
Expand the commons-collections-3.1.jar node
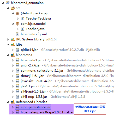click(x=13, y=71)
